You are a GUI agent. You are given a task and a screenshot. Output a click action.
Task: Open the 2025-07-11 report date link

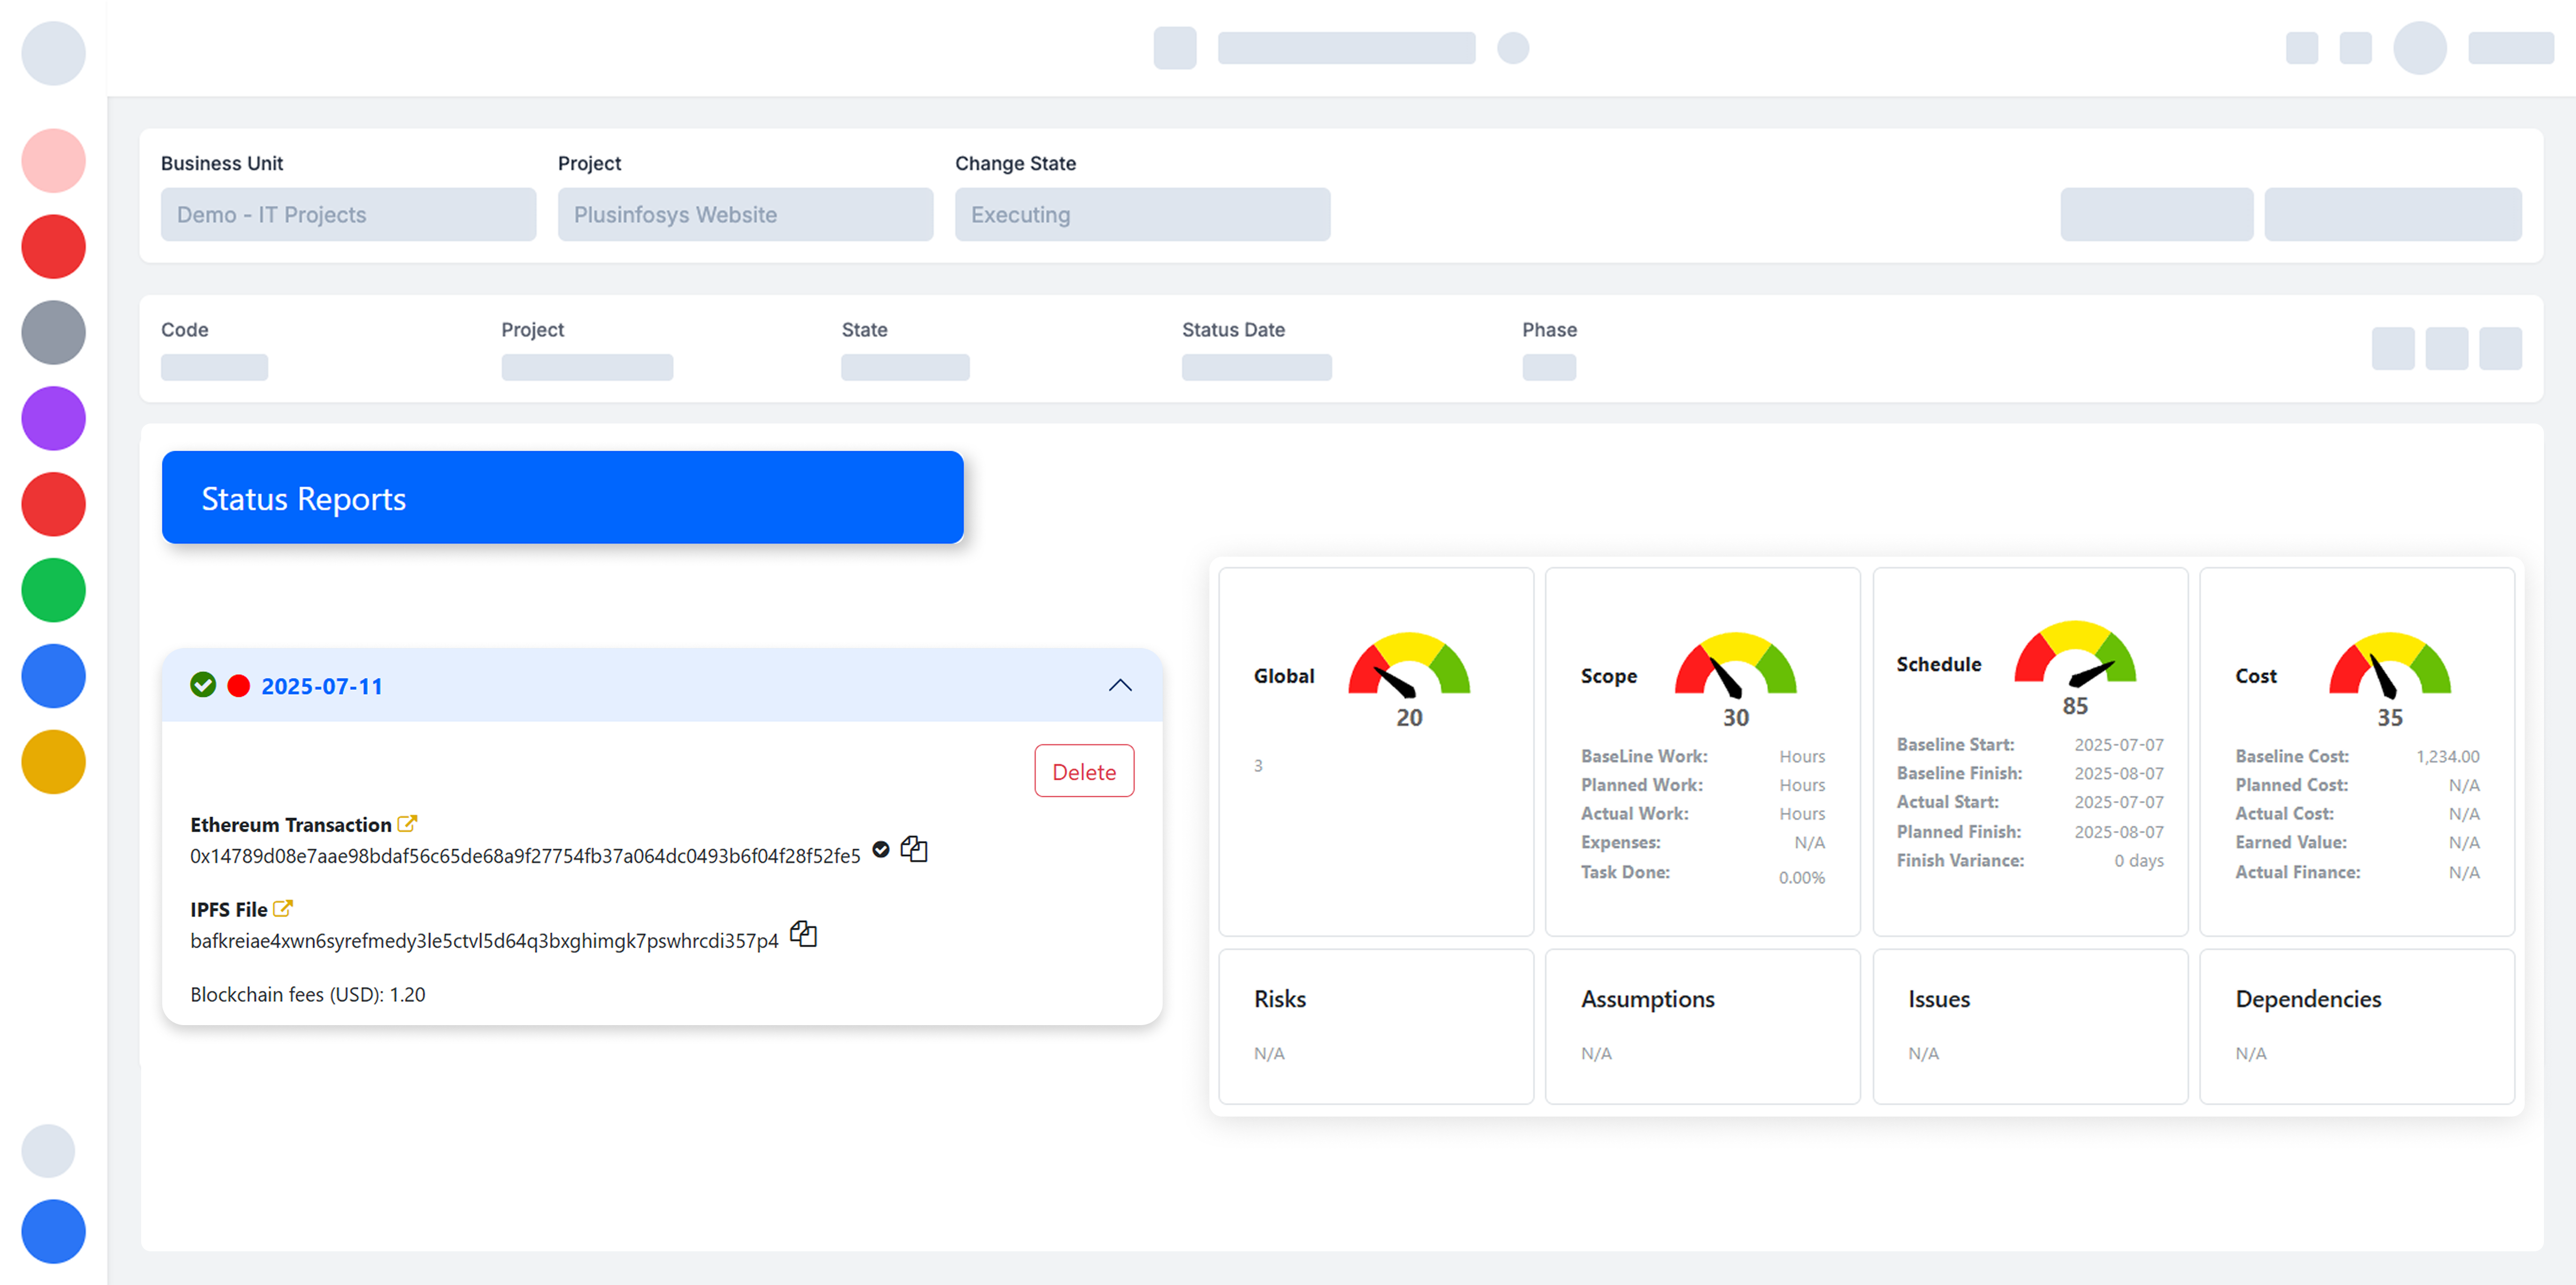tap(322, 686)
